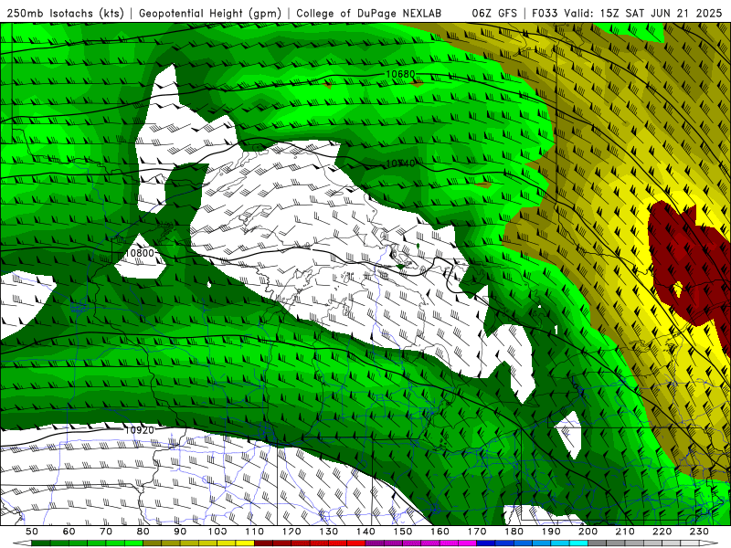Click the first dark blue swatch at the 170 mark
The image size is (731, 548).
[x=486, y=543]
